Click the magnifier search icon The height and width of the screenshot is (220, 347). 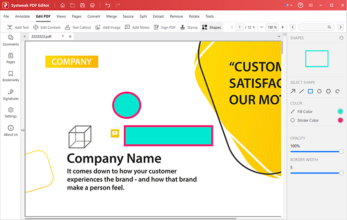[x=329, y=27]
